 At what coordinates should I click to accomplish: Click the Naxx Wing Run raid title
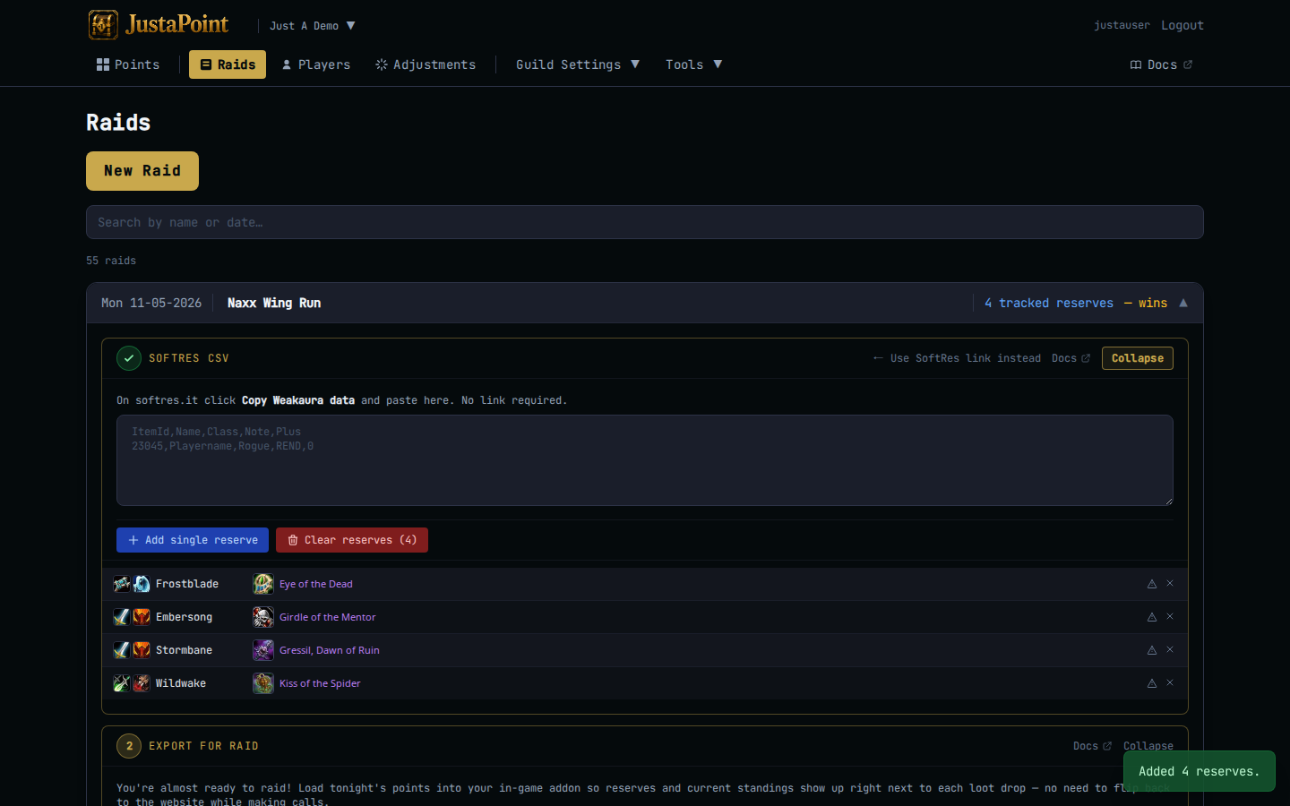pos(274,303)
